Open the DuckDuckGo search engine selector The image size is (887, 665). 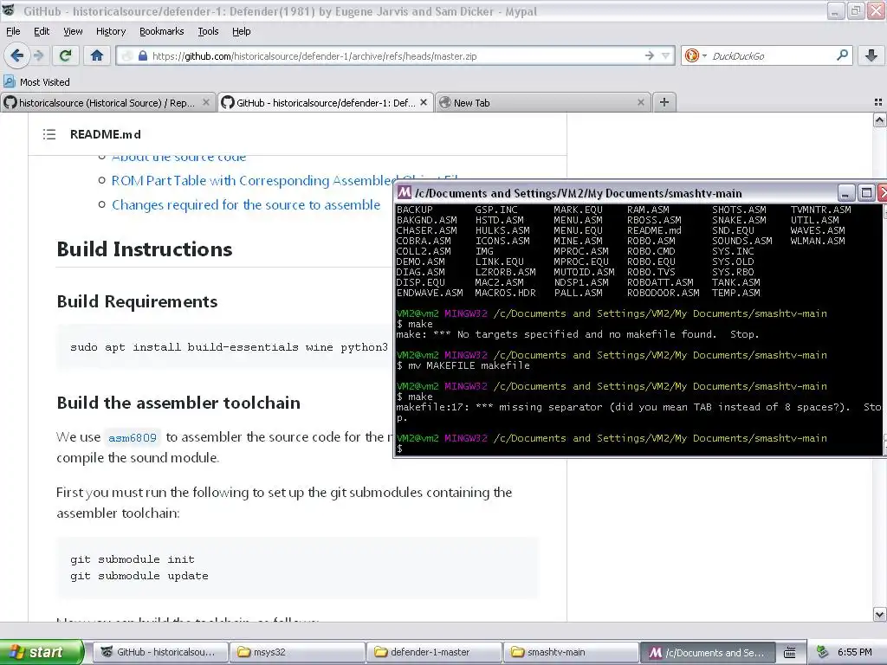pos(695,55)
